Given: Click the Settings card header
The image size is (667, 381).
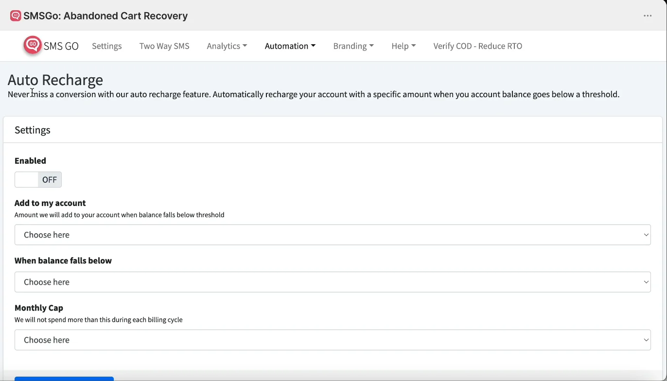Looking at the screenshot, I should click(333, 130).
